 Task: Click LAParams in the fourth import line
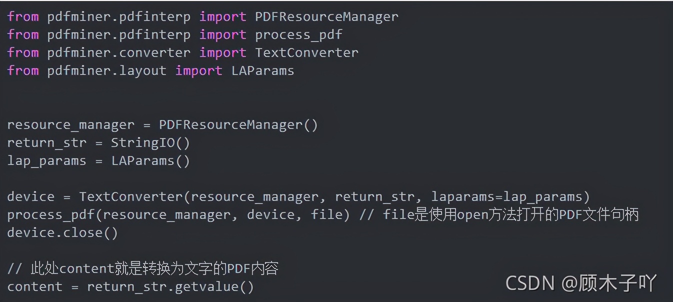click(x=262, y=70)
